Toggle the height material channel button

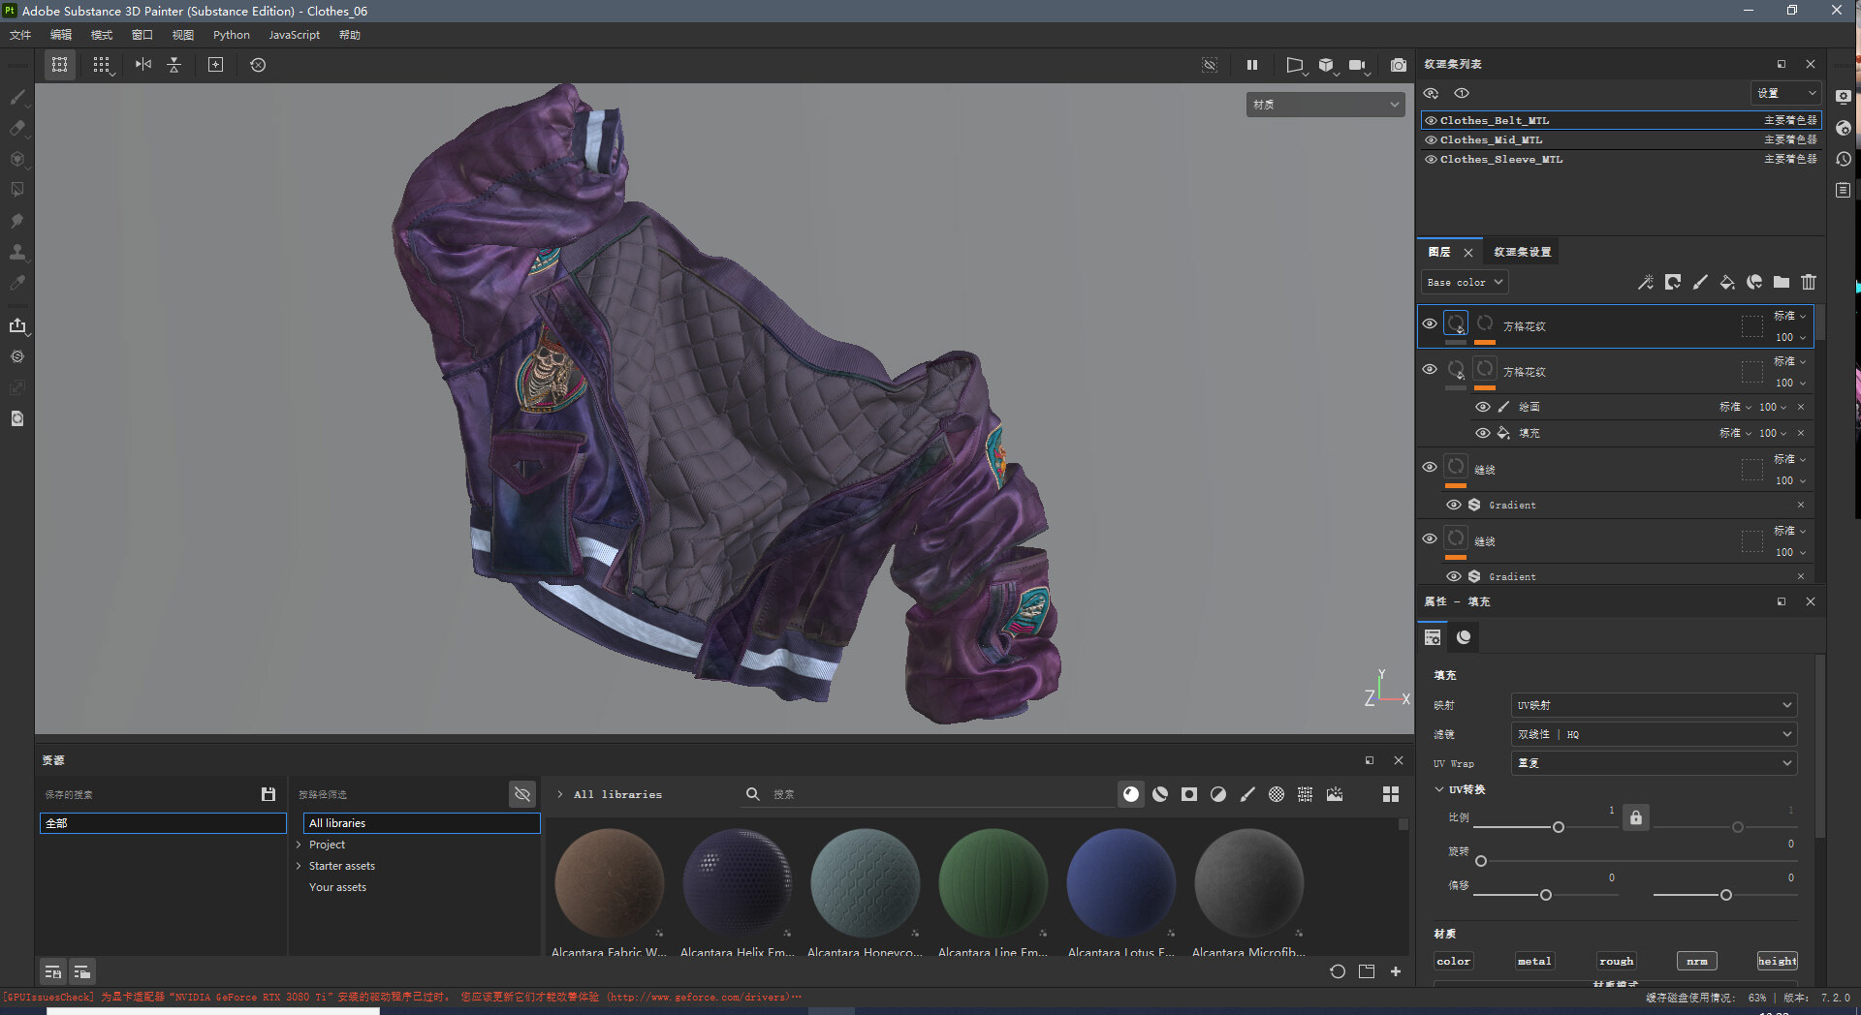click(1776, 961)
